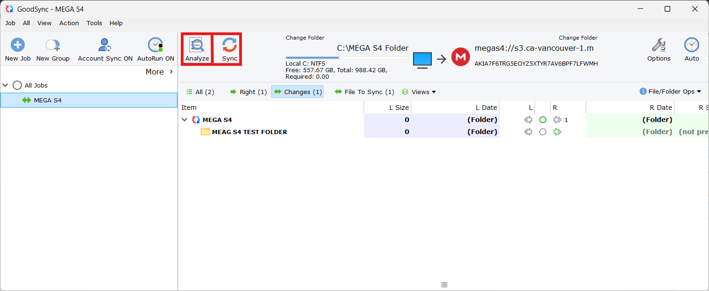The image size is (709, 291).
Task: Collapse the MEGA S4 tree row
Action: click(184, 120)
